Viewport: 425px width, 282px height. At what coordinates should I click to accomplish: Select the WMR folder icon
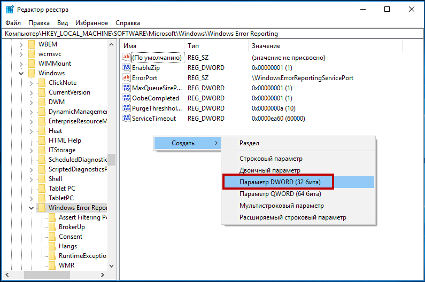click(x=52, y=265)
